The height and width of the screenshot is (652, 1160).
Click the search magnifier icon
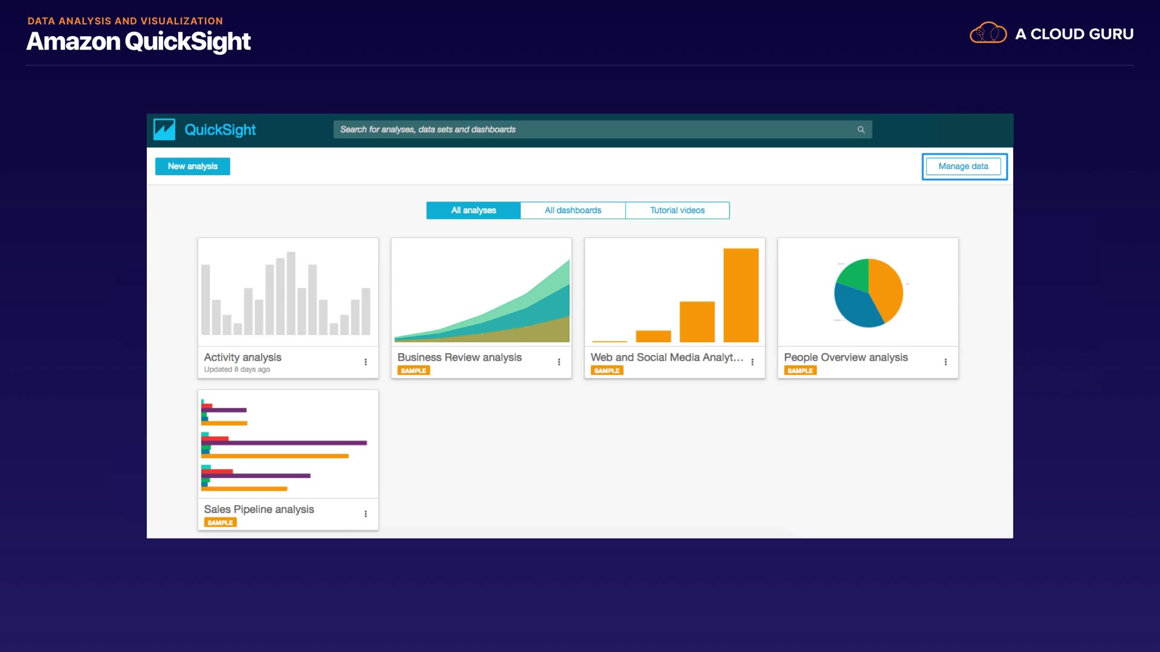pos(861,130)
